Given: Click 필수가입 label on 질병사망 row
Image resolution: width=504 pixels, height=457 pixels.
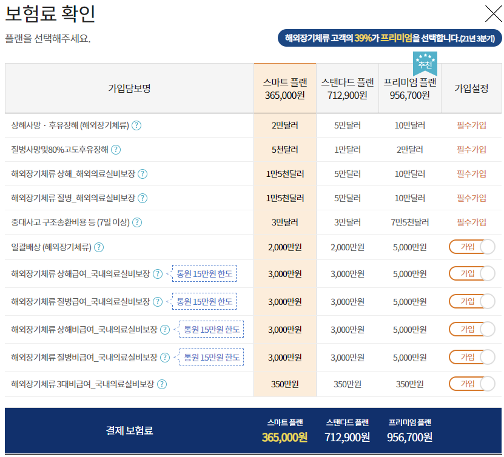Looking at the screenshot, I should pyautogui.click(x=471, y=150).
